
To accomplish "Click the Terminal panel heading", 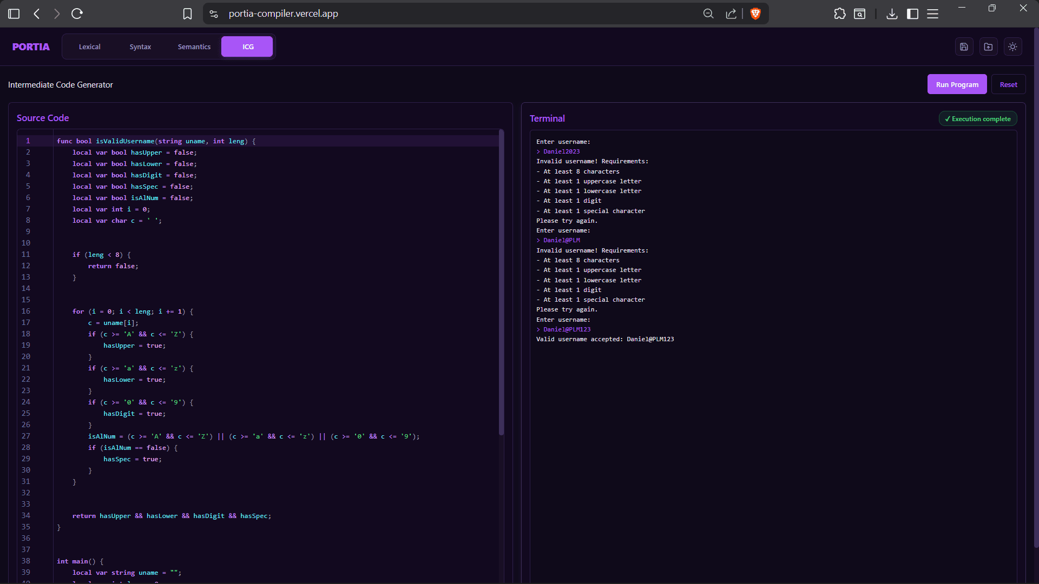I will (x=547, y=118).
